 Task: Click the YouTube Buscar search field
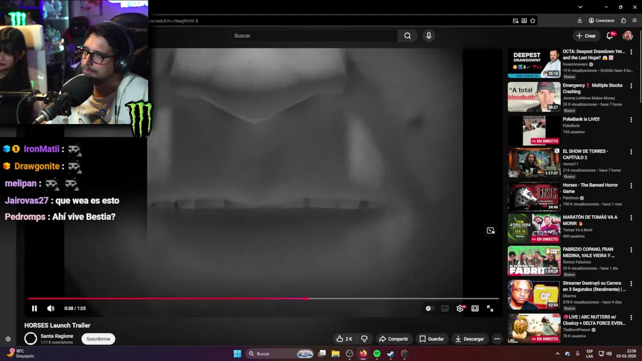tap(314, 36)
